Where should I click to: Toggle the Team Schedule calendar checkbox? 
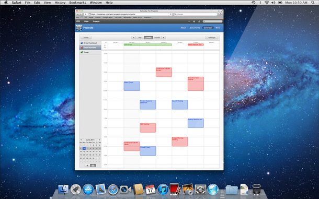(x=82, y=48)
